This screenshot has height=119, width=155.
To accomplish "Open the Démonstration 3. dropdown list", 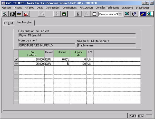I will 120,14.
